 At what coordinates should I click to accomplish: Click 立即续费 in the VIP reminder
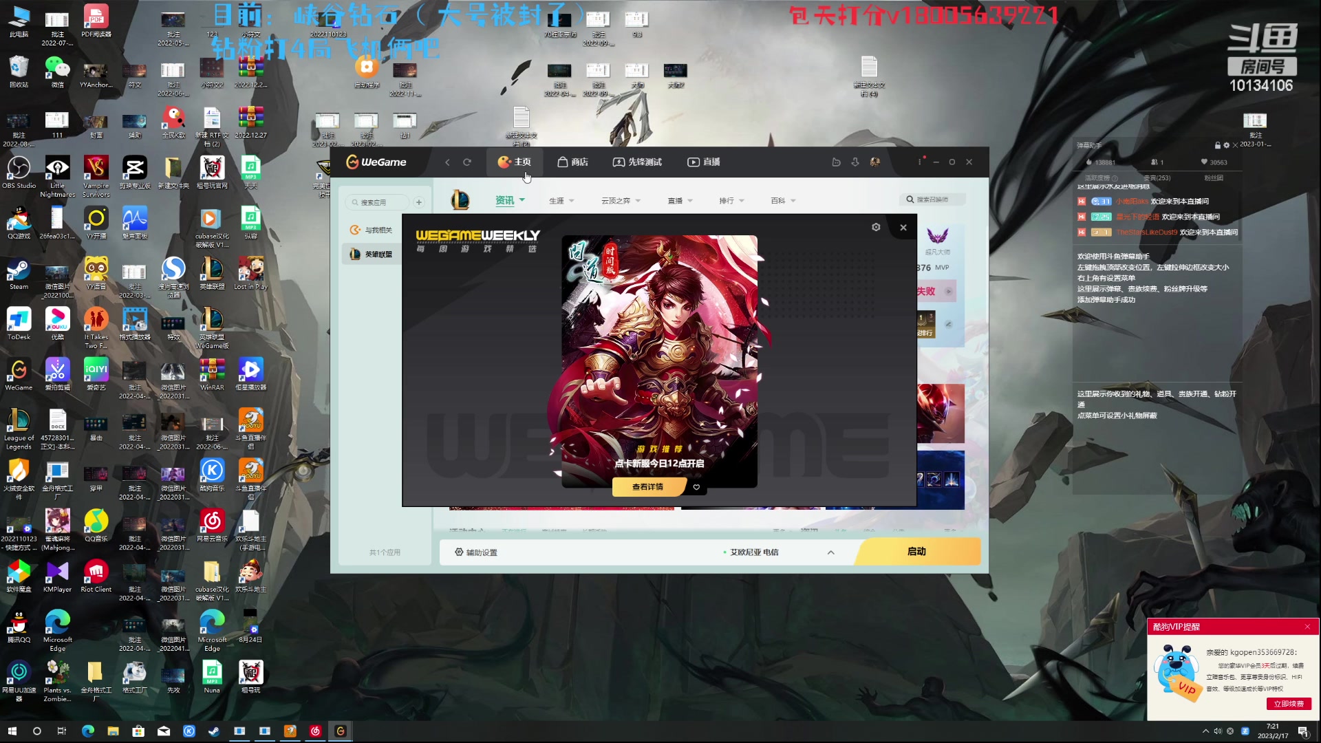[1289, 704]
